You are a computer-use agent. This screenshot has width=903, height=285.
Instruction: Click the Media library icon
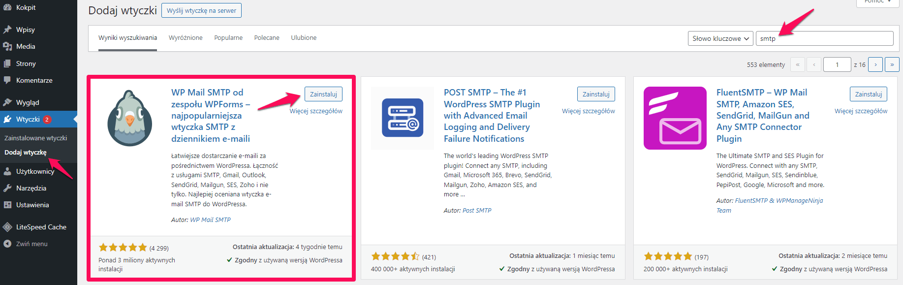pos(7,46)
